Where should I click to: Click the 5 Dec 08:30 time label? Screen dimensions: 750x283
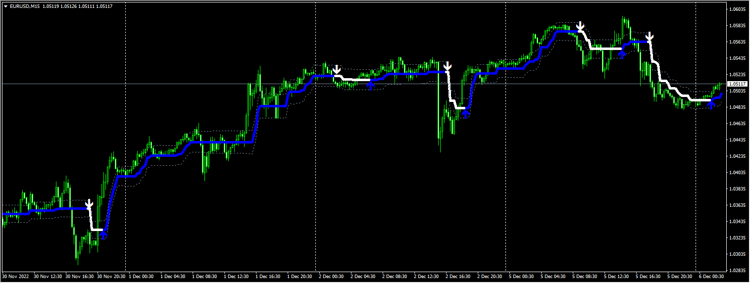pos(585,277)
